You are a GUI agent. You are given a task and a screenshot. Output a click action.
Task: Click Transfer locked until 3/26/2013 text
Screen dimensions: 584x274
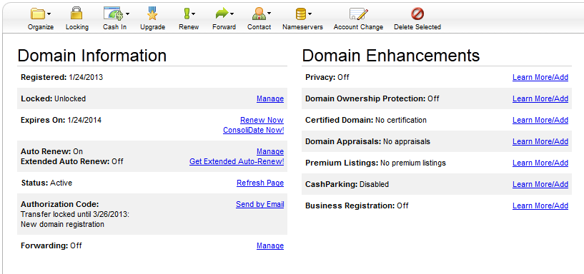[75, 215]
